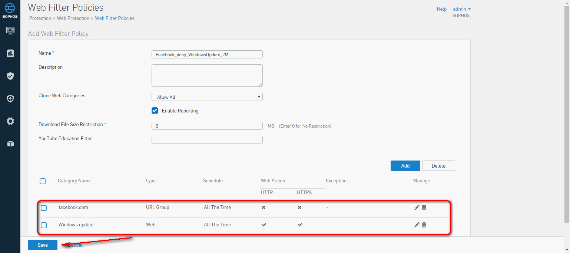
Task: Open the Help link
Action: pos(442,9)
